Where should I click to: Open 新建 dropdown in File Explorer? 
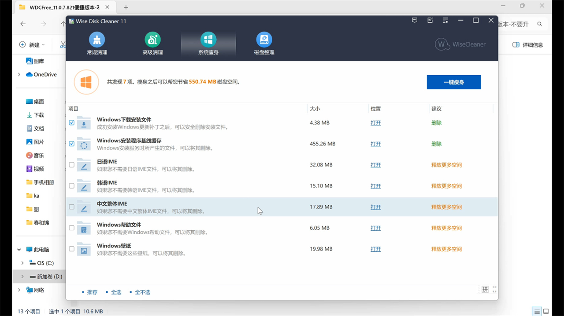point(32,45)
